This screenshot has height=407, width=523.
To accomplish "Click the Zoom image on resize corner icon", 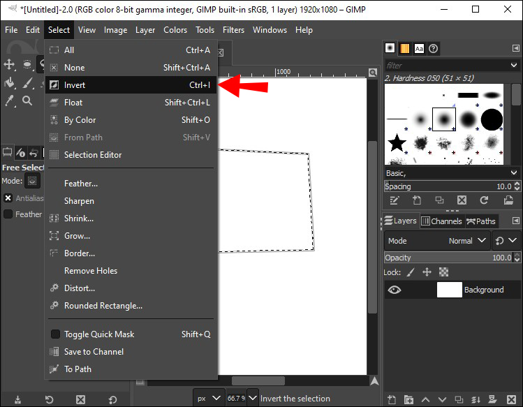I will [373, 73].
